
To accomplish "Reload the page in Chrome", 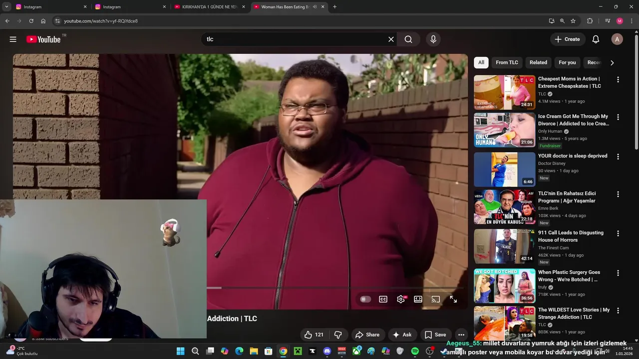I will coord(31,21).
